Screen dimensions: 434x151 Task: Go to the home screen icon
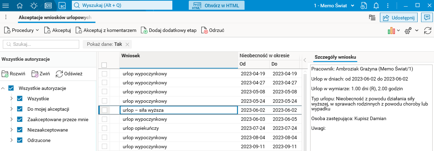(x=20, y=6)
